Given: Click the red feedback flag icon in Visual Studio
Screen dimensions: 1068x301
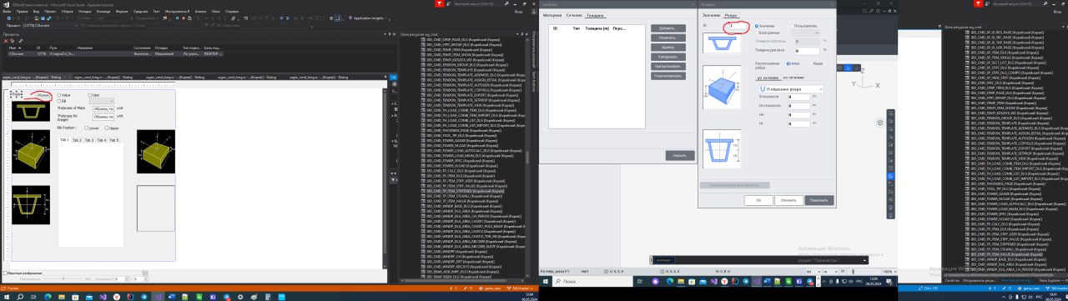Looking at the screenshot, I should pyautogui.click(x=439, y=3).
